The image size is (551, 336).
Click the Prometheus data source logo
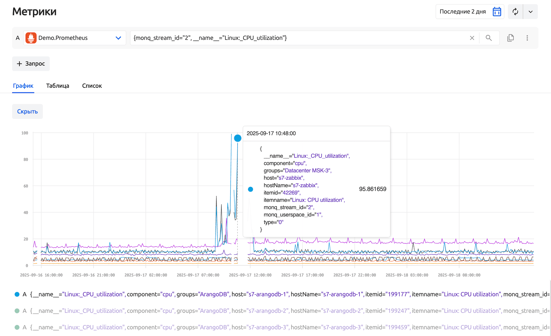coord(31,38)
